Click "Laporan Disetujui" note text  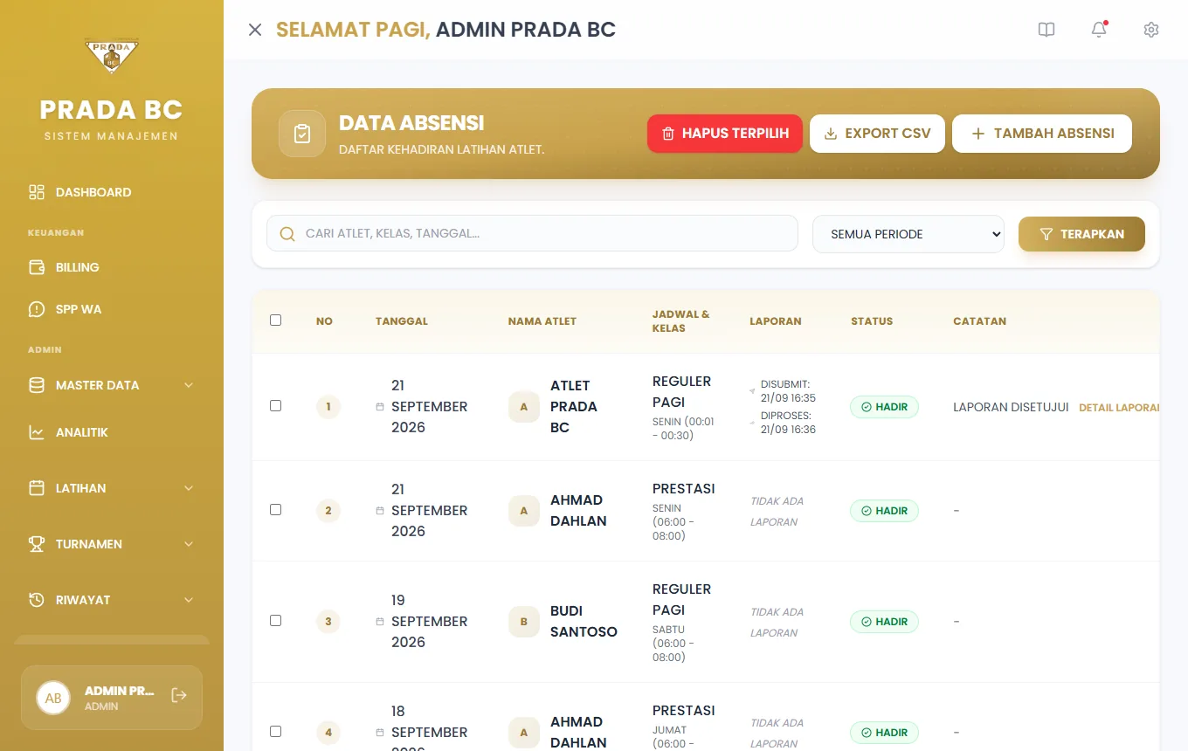pos(1011,407)
